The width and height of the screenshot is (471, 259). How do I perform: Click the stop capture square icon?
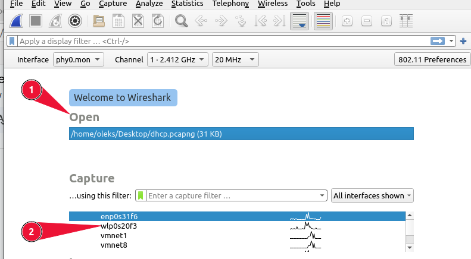point(36,22)
